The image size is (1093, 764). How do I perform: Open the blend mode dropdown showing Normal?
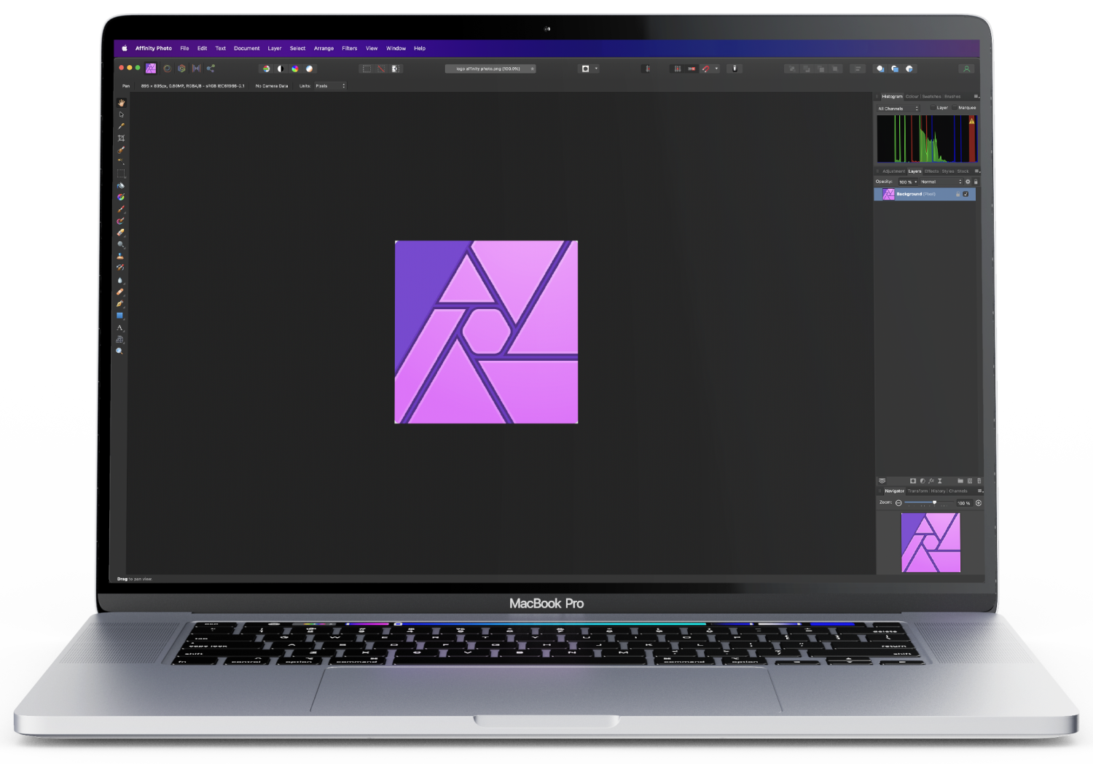click(941, 182)
